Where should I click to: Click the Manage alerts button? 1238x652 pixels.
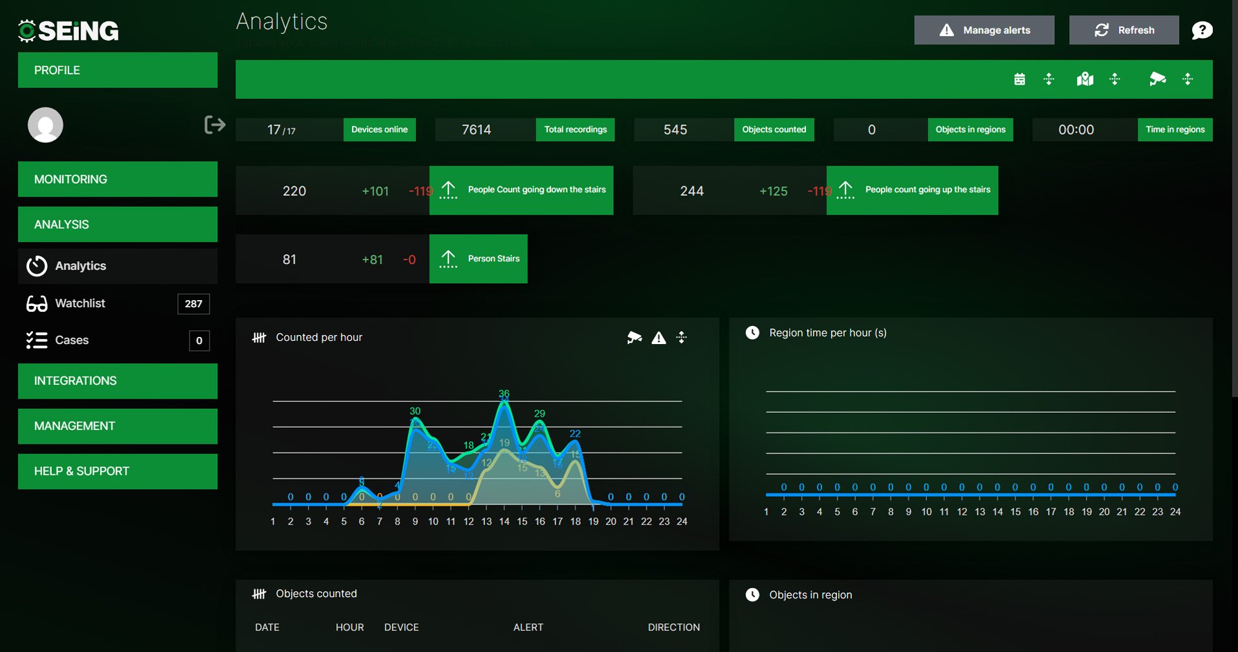click(x=983, y=30)
